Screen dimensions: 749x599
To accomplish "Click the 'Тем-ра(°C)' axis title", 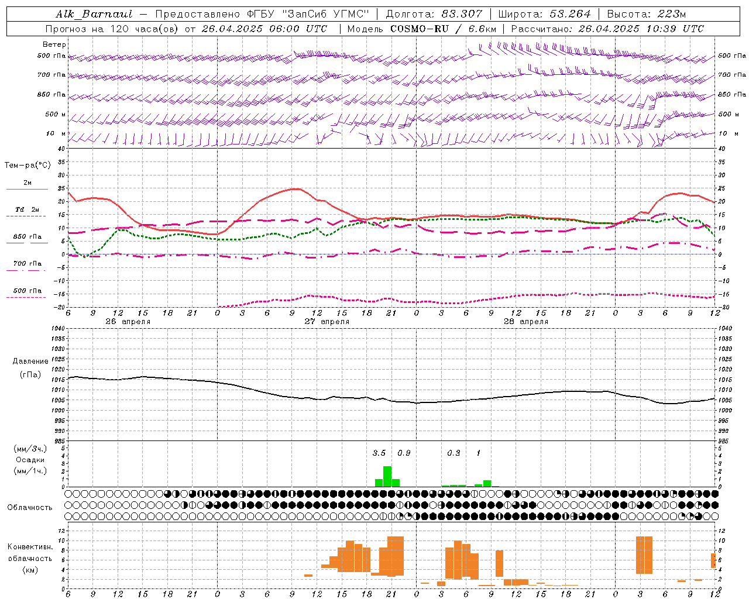I will (x=28, y=166).
